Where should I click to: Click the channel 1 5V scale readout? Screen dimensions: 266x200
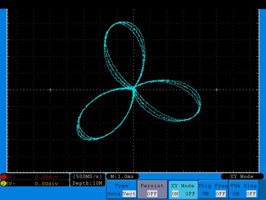(10, 177)
